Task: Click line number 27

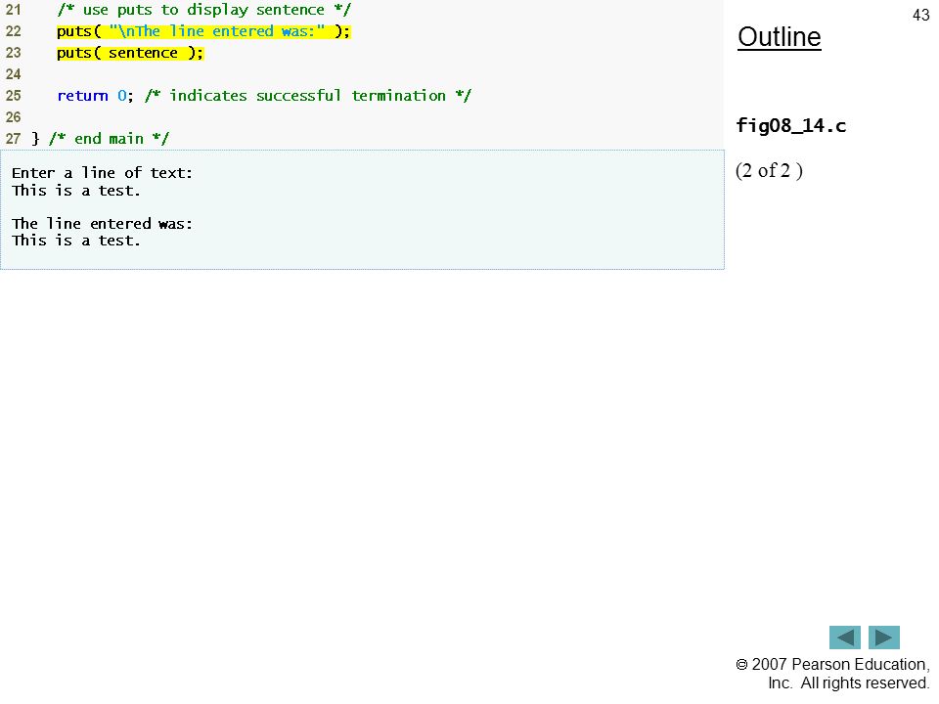Action: tap(13, 139)
